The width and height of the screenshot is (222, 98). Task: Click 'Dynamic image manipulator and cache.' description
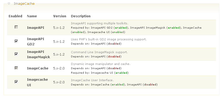coord(101,64)
